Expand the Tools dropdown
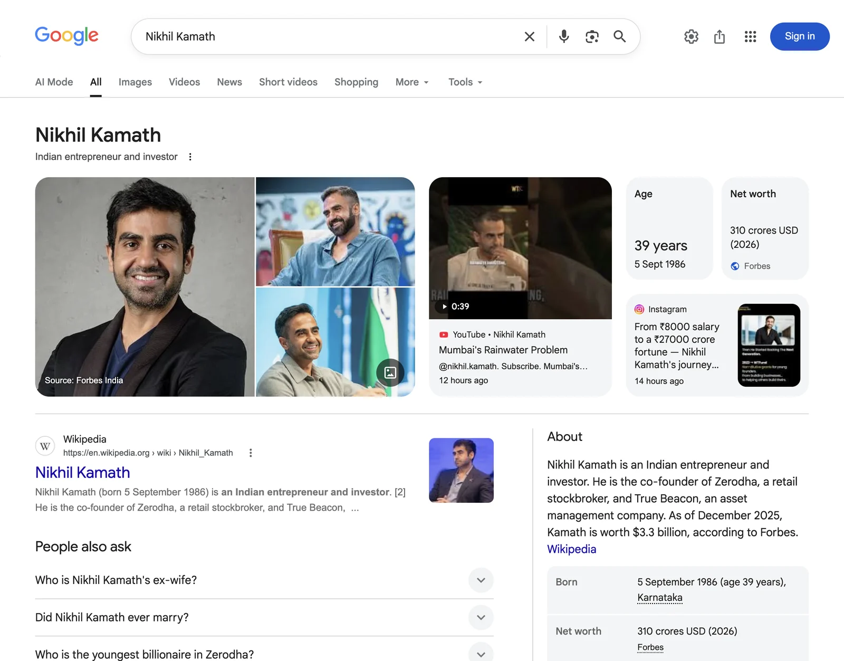This screenshot has height=661, width=844. [465, 82]
